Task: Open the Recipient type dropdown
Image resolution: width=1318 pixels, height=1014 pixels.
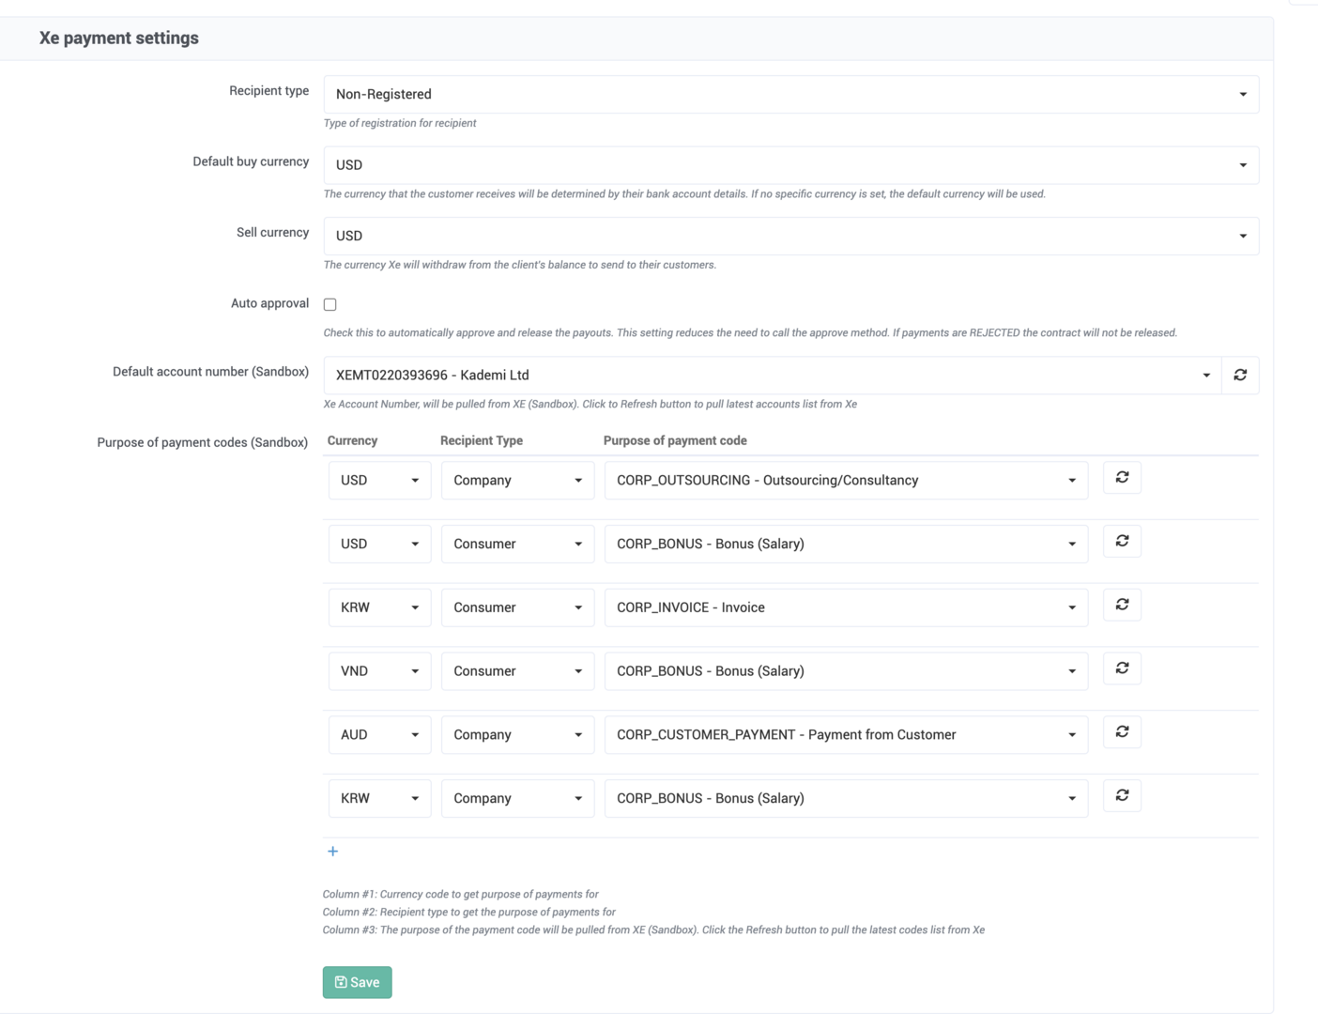Action: coord(791,94)
